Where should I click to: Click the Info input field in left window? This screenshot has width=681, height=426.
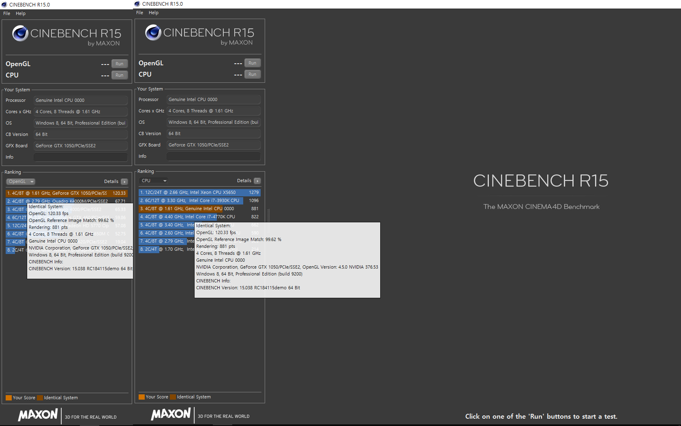click(x=81, y=157)
